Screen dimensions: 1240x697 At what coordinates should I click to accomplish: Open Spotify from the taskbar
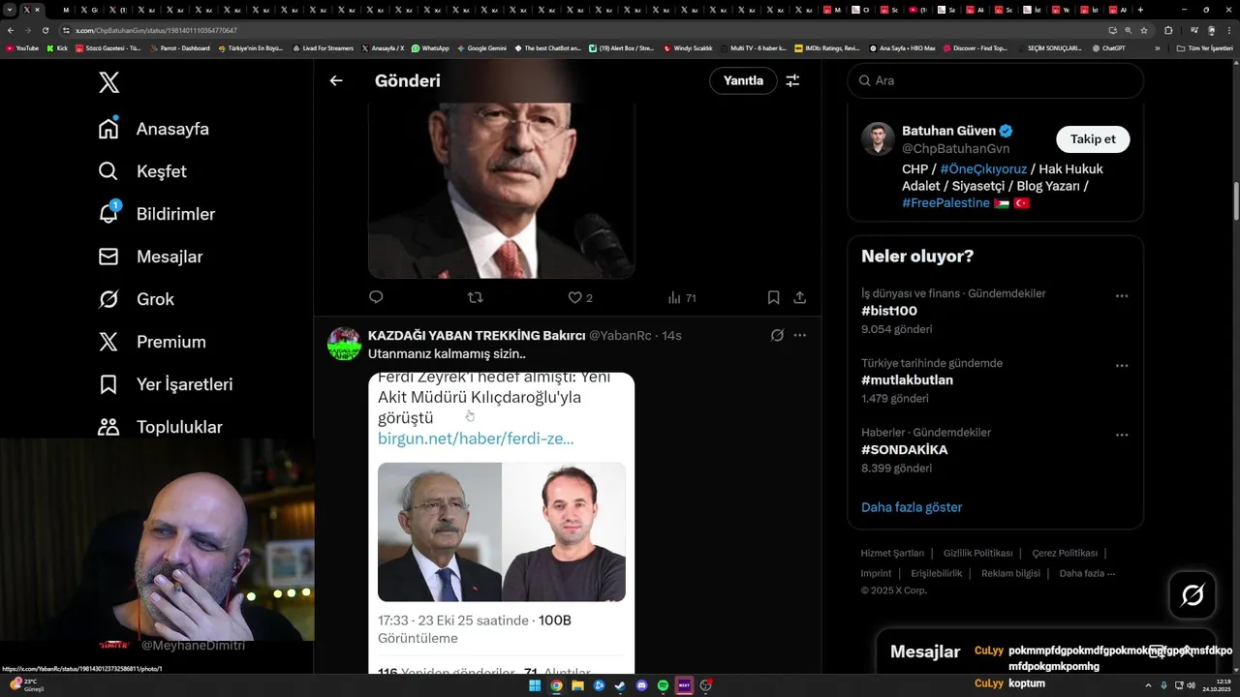[x=663, y=685]
